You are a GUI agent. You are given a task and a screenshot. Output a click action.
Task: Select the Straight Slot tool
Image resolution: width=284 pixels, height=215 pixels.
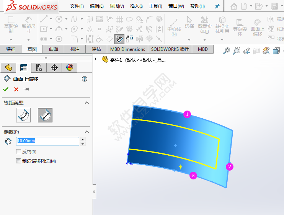(x=44, y=39)
